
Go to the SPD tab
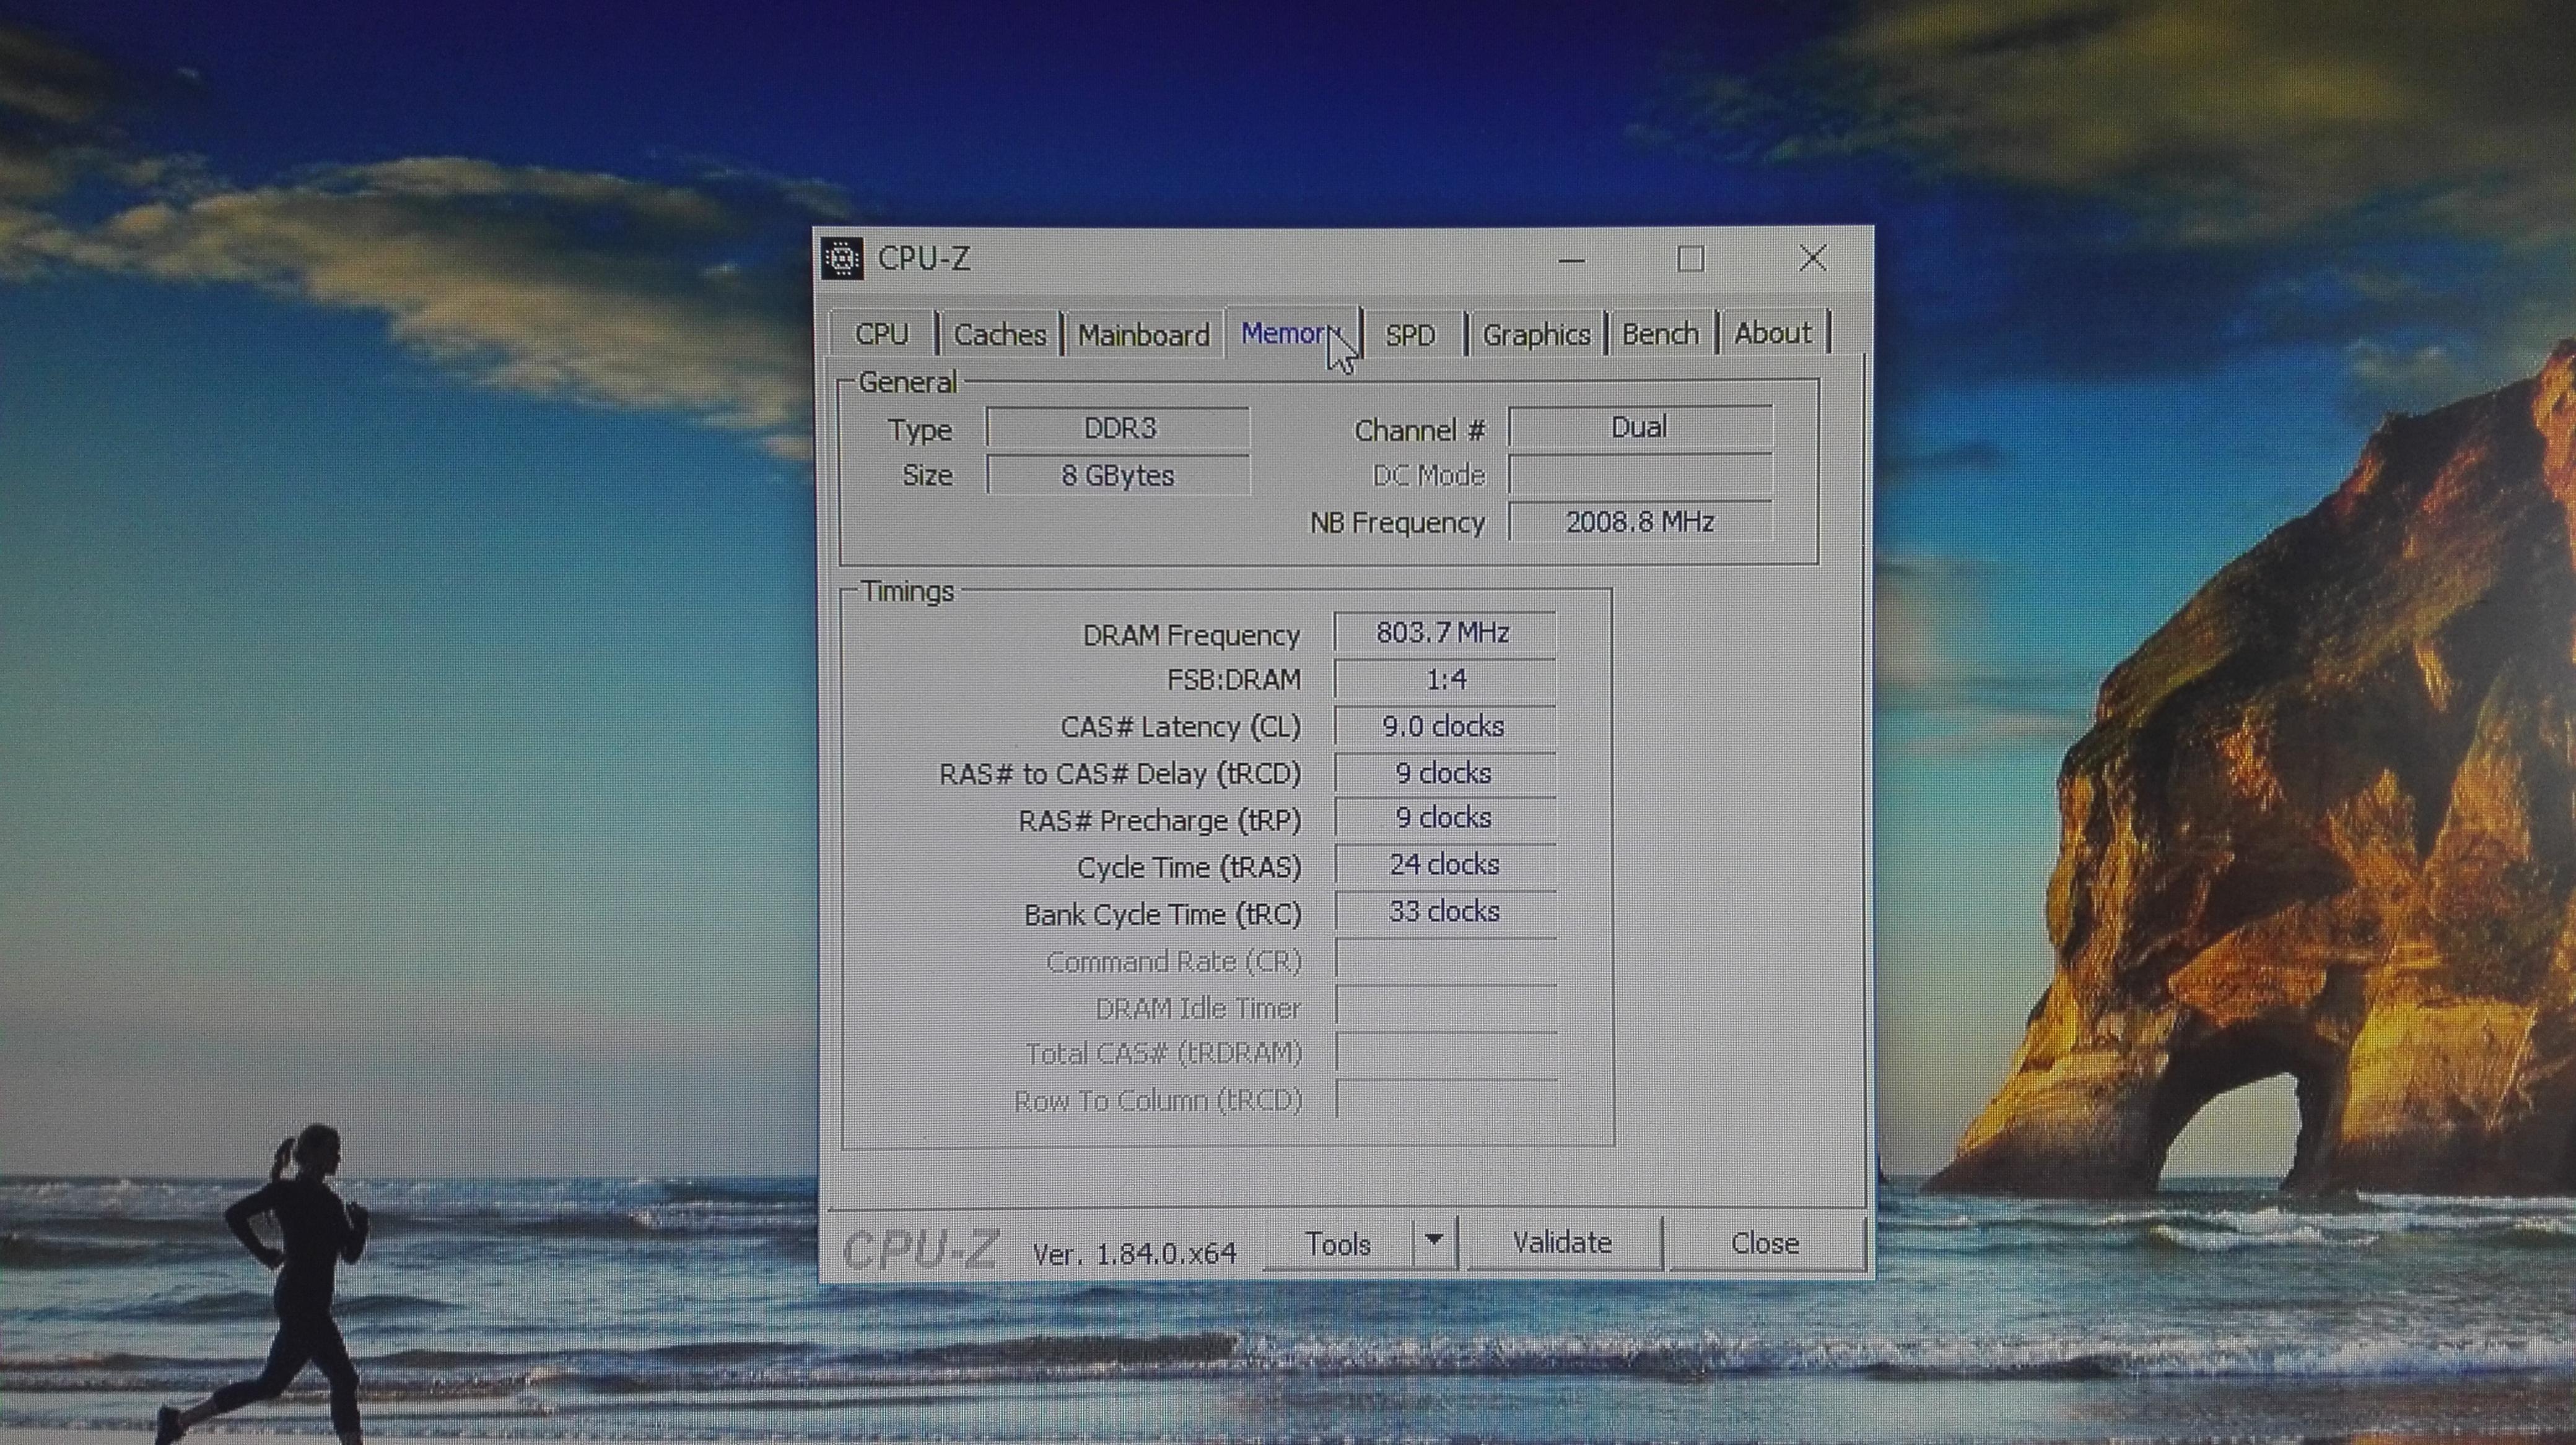click(1410, 335)
